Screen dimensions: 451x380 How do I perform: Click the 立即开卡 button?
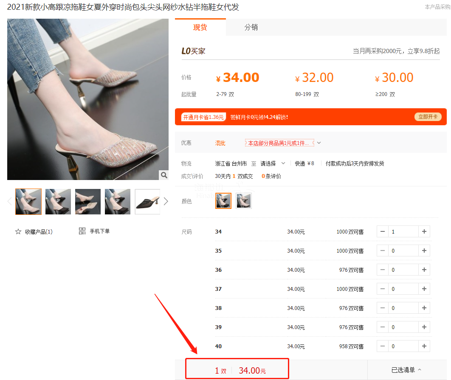click(x=428, y=117)
